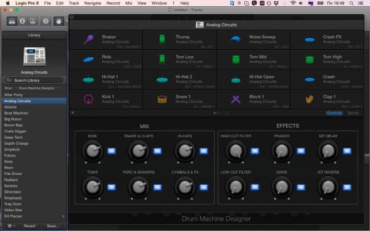Toggle the KIT REVERB blue button

click(x=347, y=187)
